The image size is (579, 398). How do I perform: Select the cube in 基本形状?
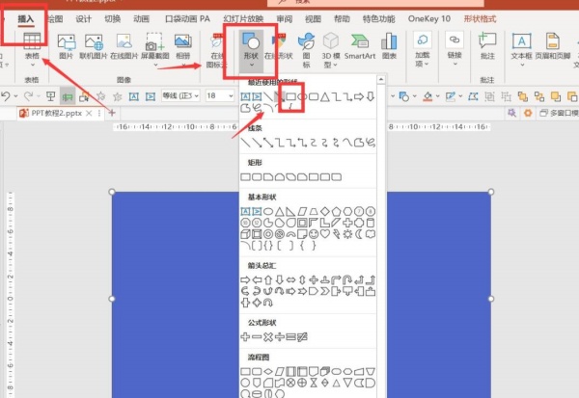(245, 234)
